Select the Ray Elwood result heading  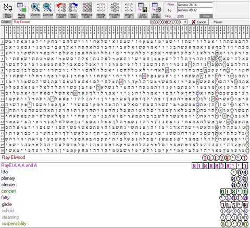coord(14,157)
